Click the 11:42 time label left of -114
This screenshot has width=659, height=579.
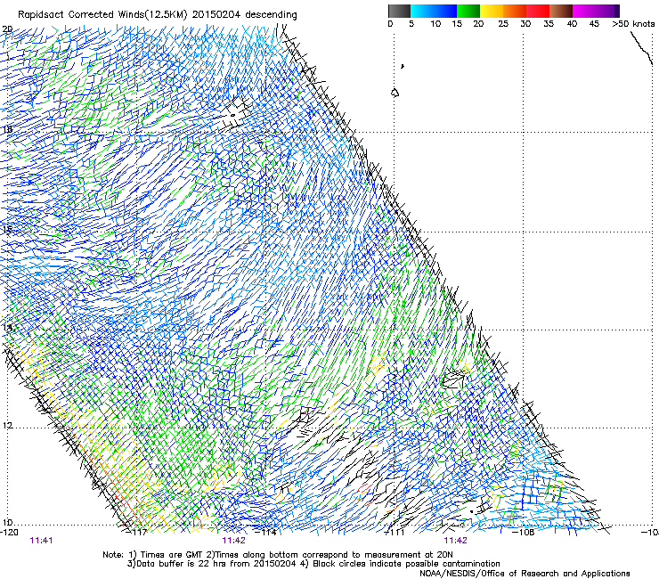coord(233,541)
